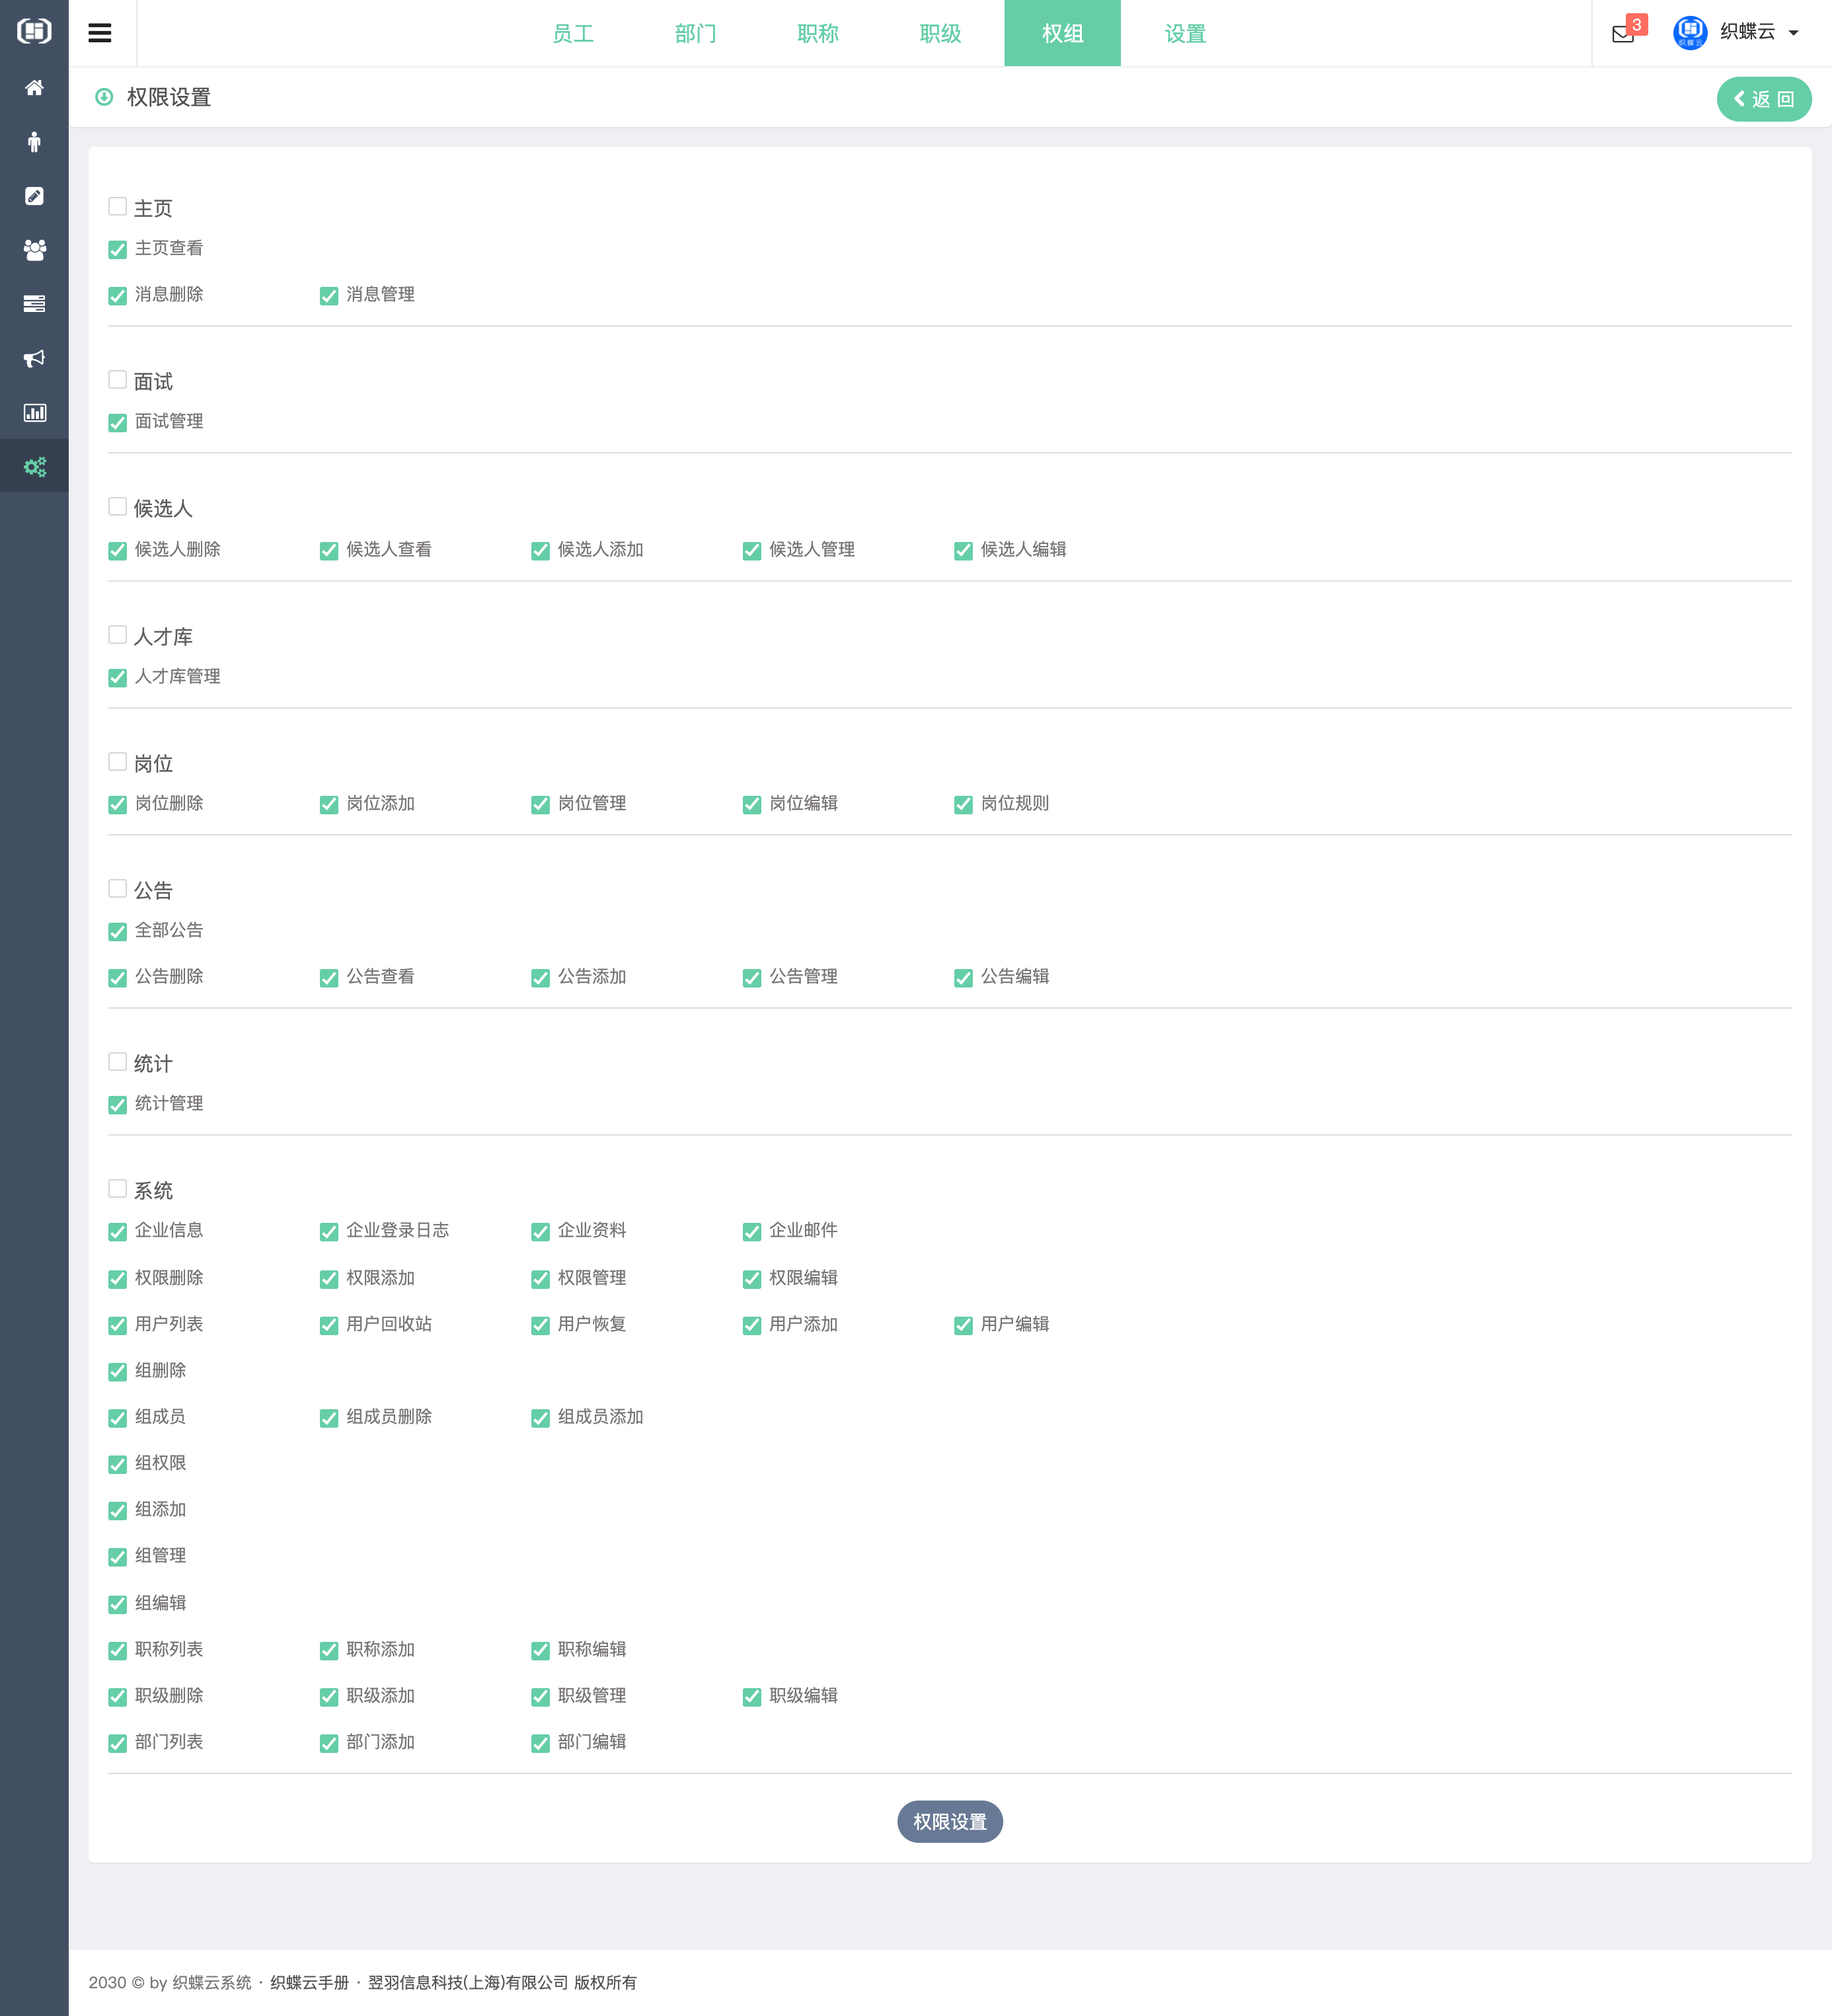Uncheck the 岗位规则 permission checkbox

click(x=963, y=805)
